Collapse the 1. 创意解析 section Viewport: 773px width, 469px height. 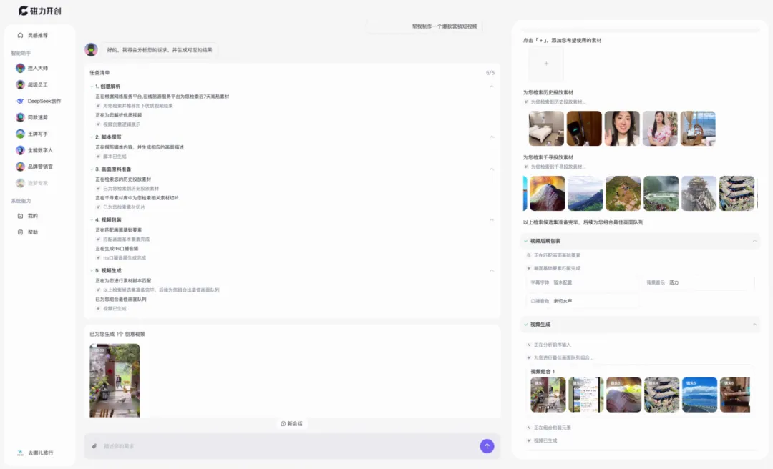[491, 87]
